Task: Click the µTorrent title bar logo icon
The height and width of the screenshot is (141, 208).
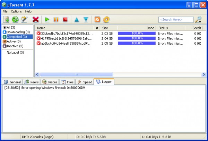Action: tap(4, 5)
